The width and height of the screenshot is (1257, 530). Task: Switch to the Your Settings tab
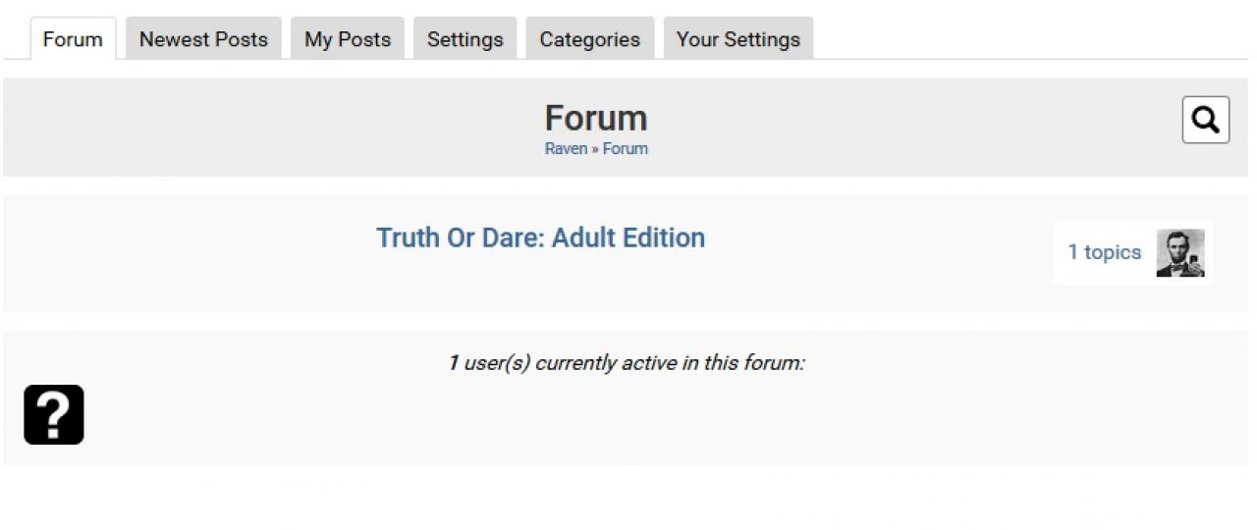738,39
